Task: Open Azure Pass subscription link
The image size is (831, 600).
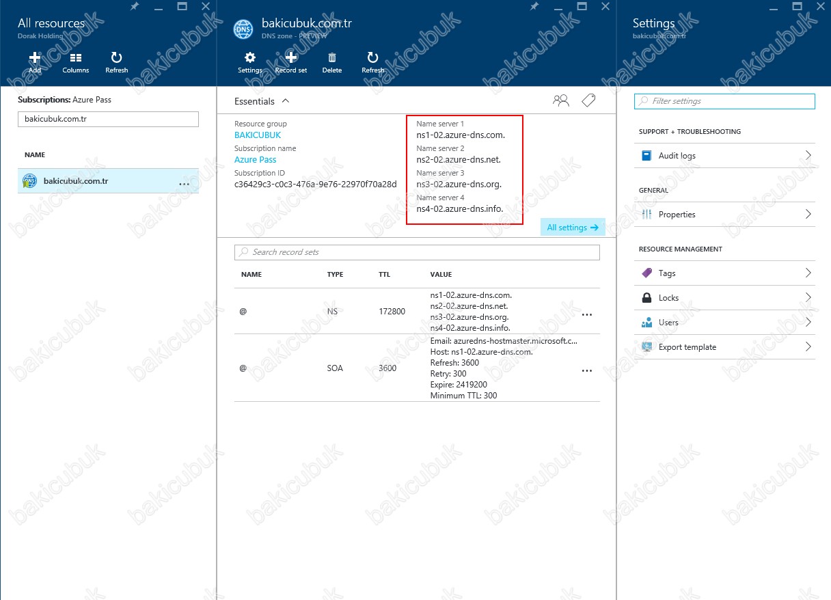Action: click(x=256, y=160)
